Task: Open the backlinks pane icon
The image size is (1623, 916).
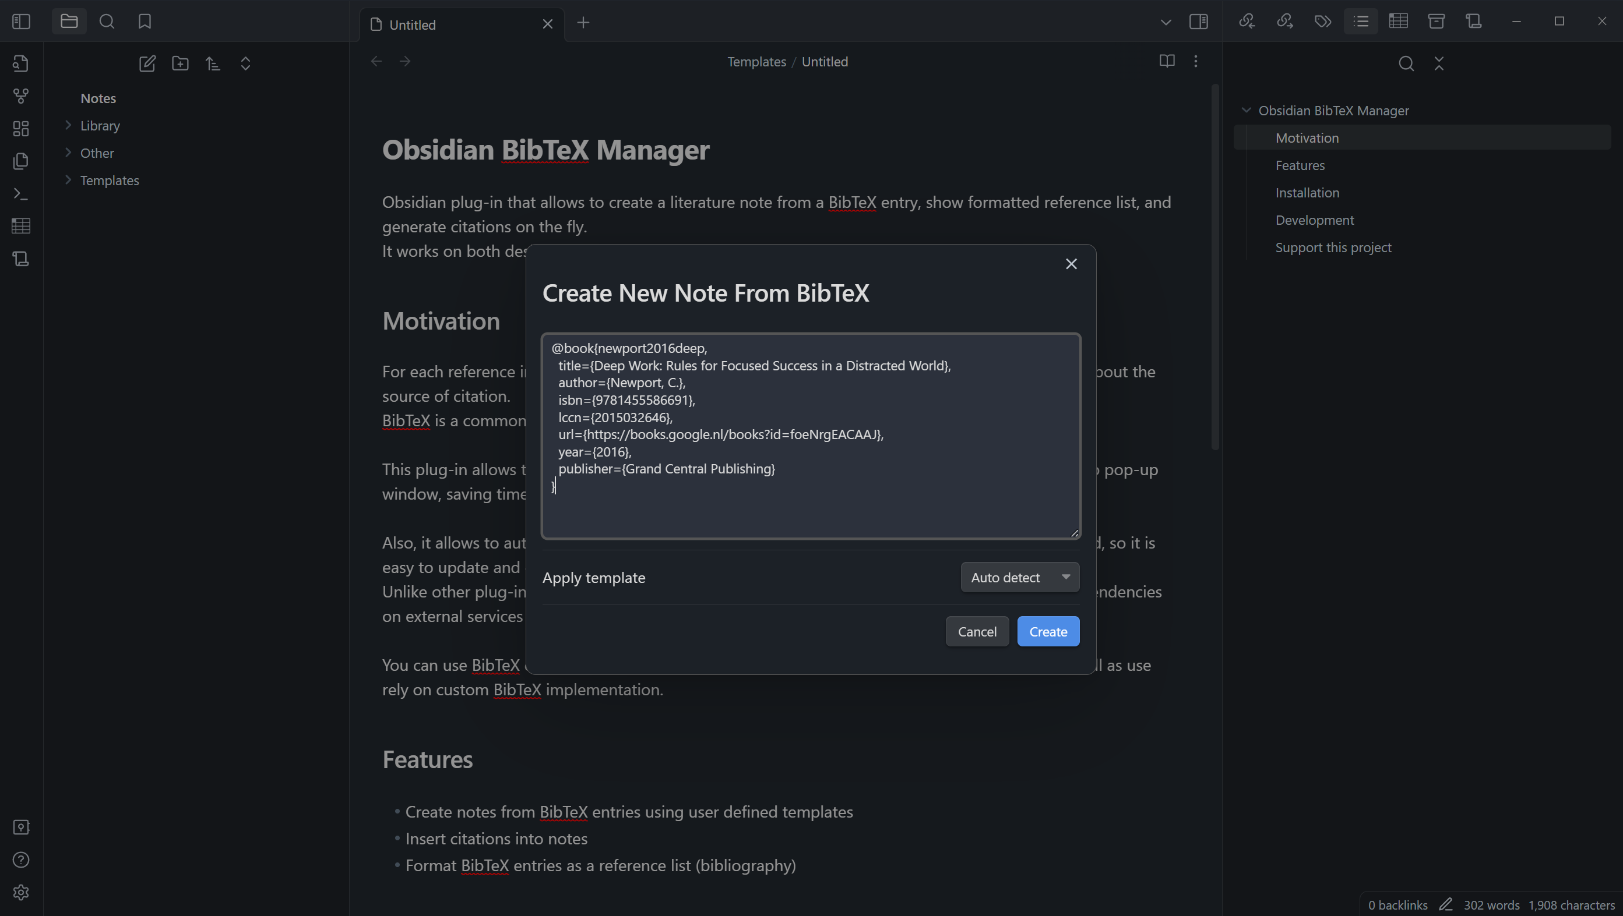Action: (x=1247, y=22)
